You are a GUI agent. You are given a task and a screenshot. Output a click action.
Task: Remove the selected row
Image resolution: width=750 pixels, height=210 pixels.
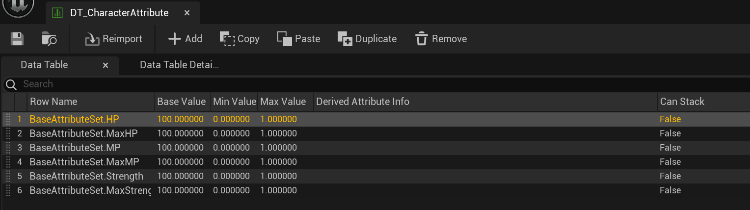pos(441,39)
